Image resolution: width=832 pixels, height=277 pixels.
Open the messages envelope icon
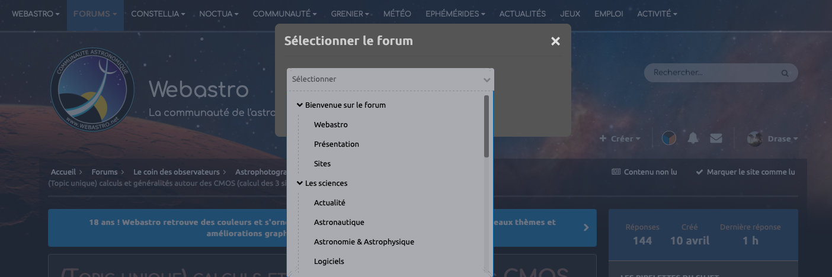716,138
